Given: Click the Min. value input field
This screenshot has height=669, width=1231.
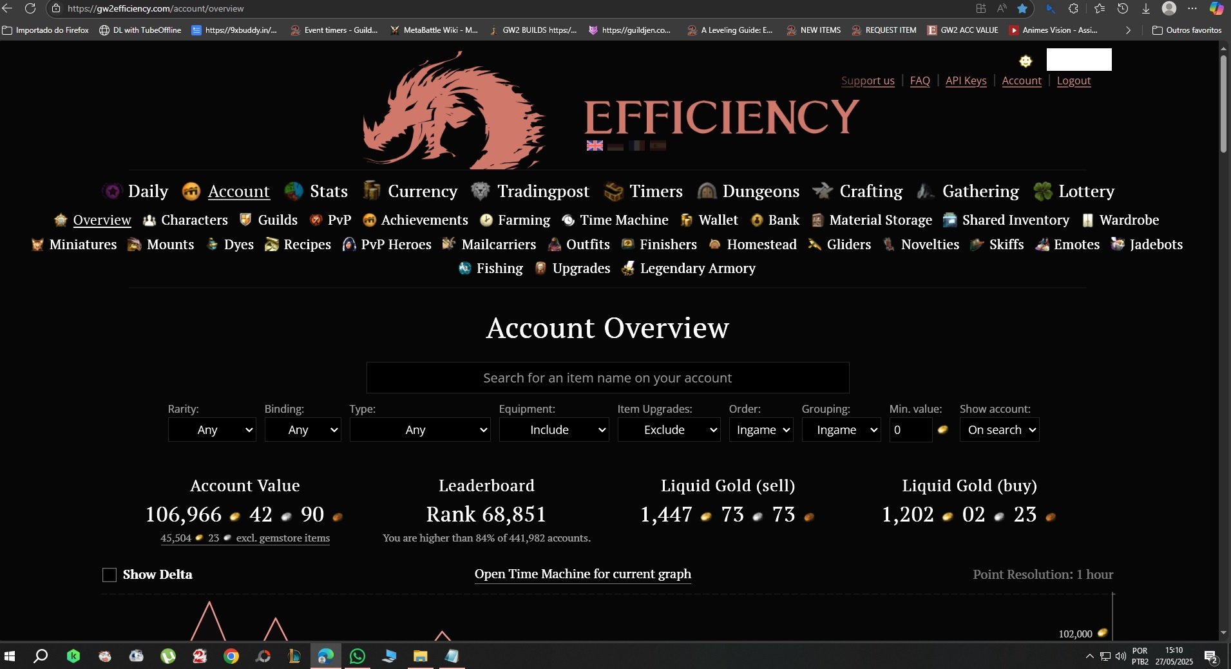Looking at the screenshot, I should (x=911, y=429).
